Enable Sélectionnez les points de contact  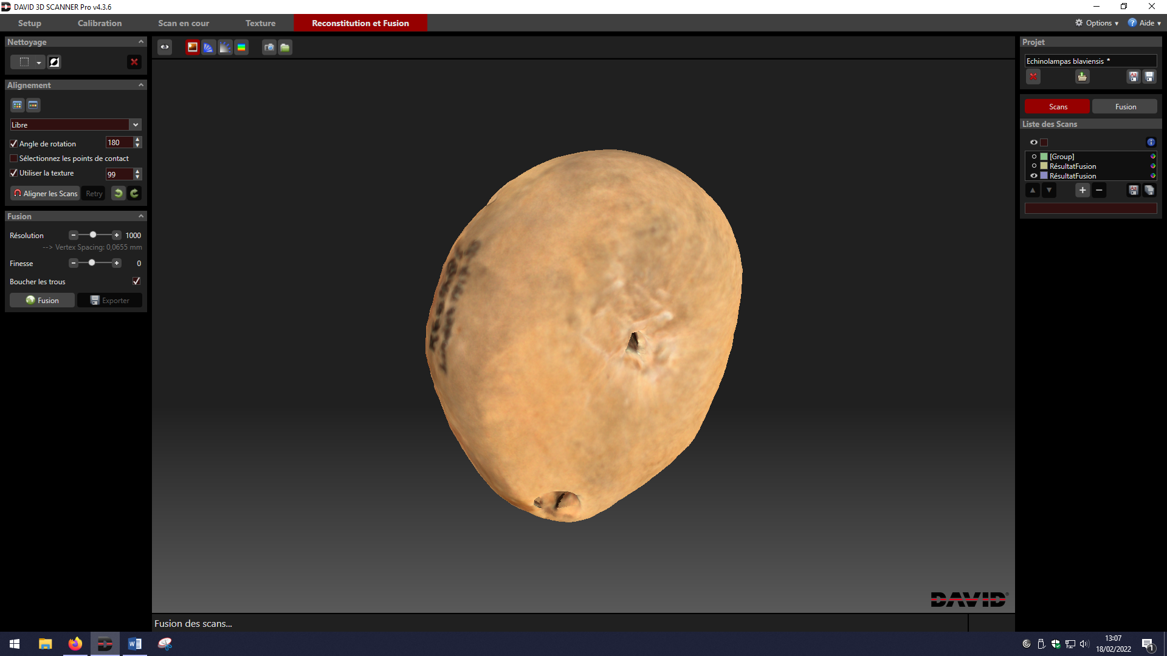tap(13, 159)
